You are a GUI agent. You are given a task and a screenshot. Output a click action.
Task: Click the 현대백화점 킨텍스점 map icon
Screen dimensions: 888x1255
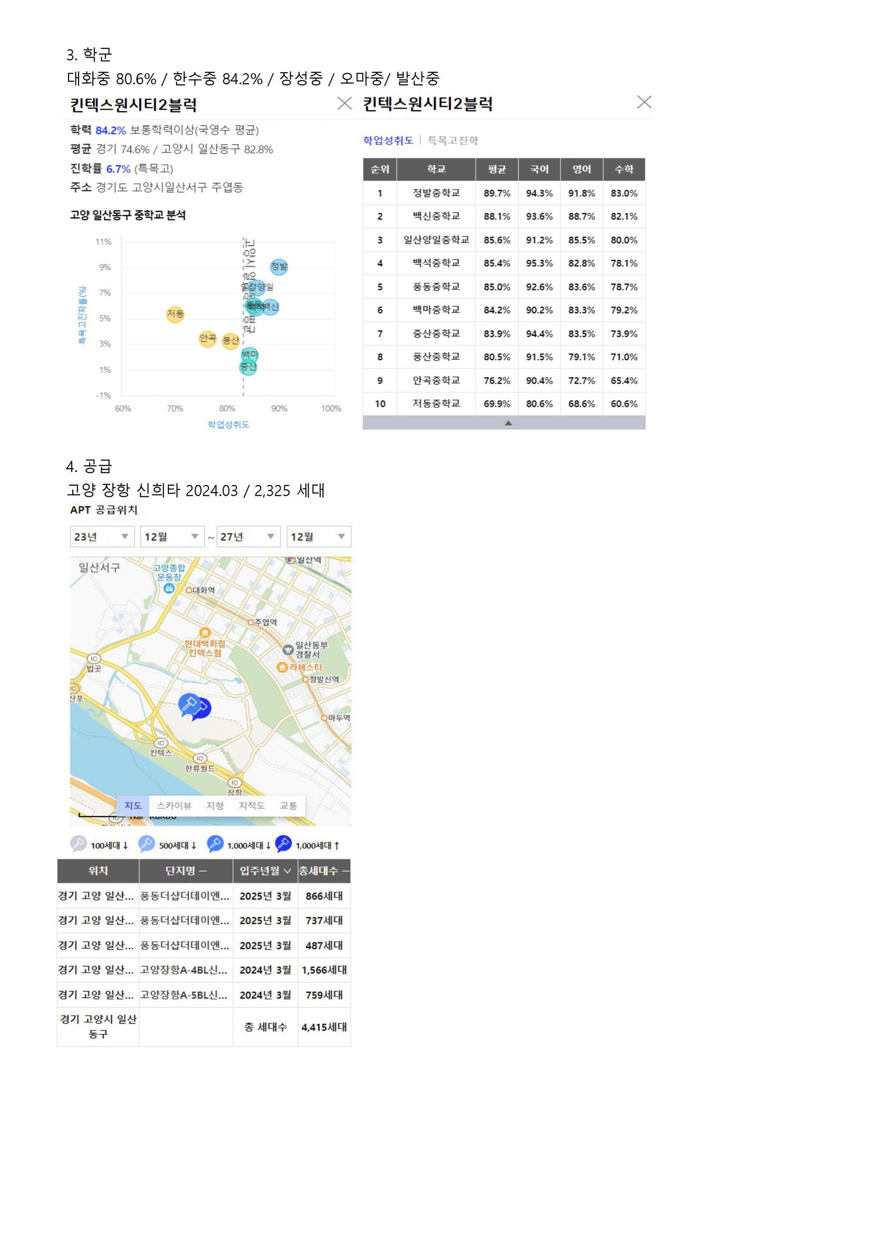click(205, 633)
